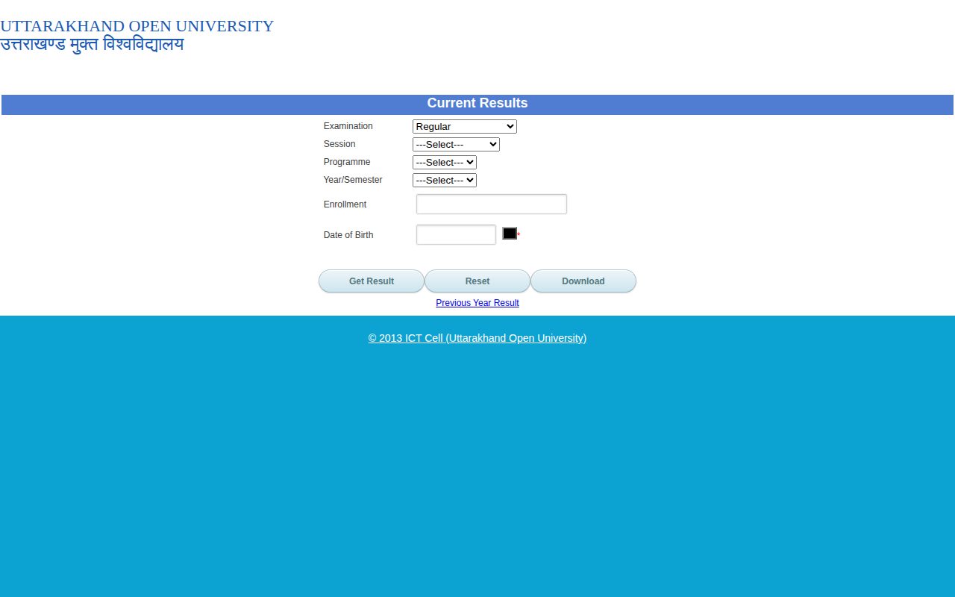Click the Year/Semester label
The width and height of the screenshot is (955, 597).
click(353, 180)
